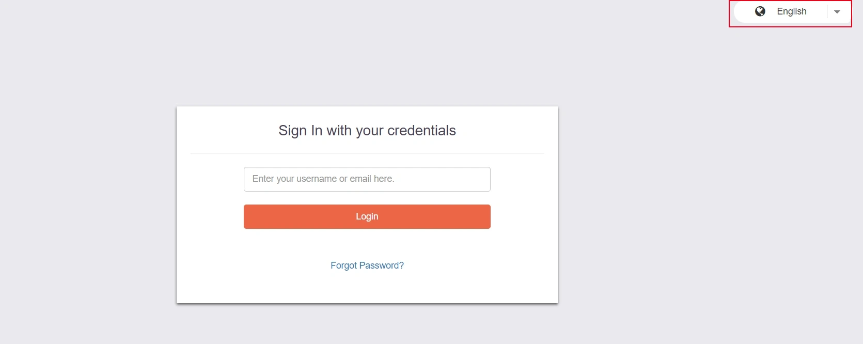Image resolution: width=863 pixels, height=344 pixels.
Task: Click the username or email input field
Action: [x=367, y=179]
